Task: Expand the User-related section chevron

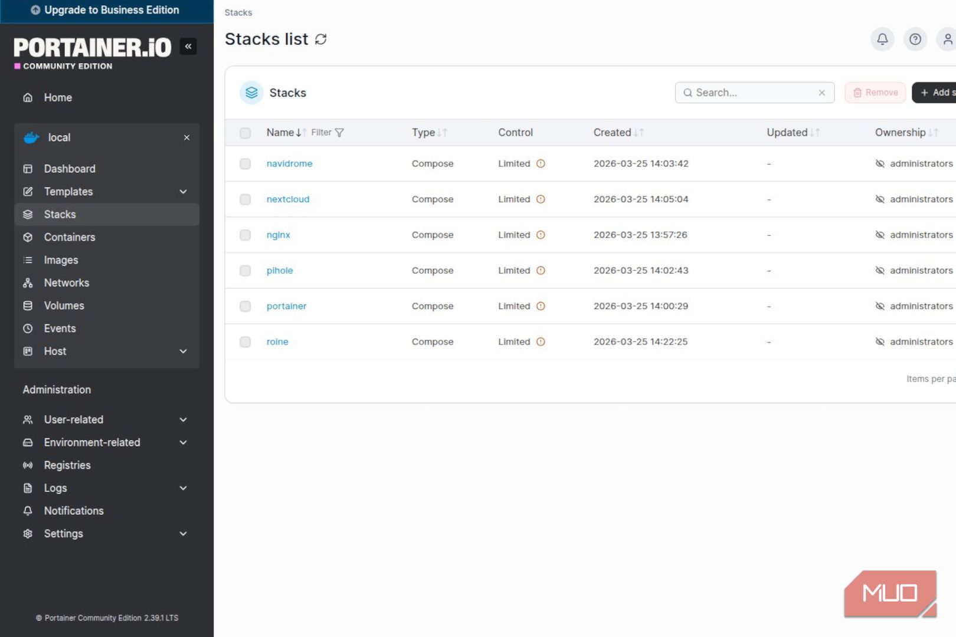Action: 184,420
